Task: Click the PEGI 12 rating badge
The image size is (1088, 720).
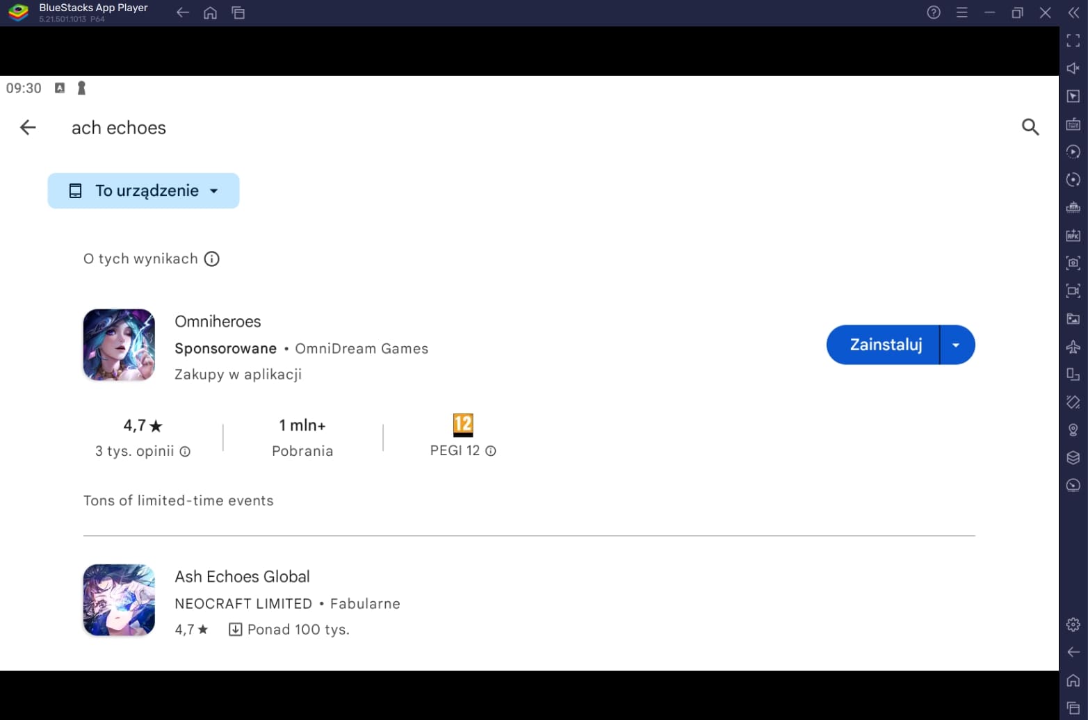Action: click(x=463, y=425)
